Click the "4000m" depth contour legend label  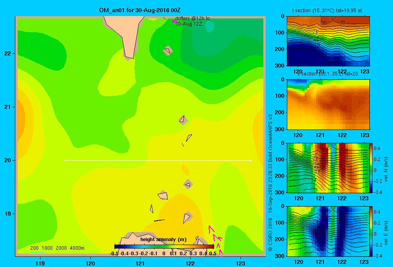coord(77,248)
